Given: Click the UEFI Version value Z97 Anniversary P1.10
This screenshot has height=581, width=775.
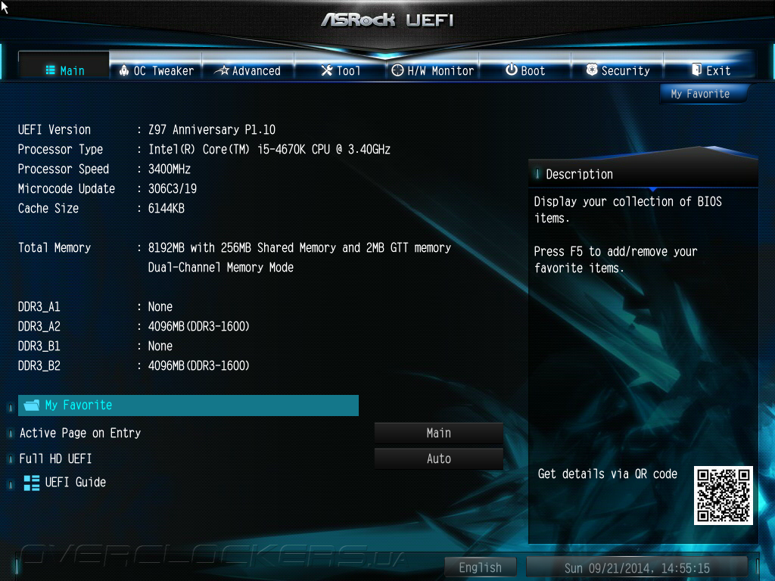Looking at the screenshot, I should coord(212,130).
